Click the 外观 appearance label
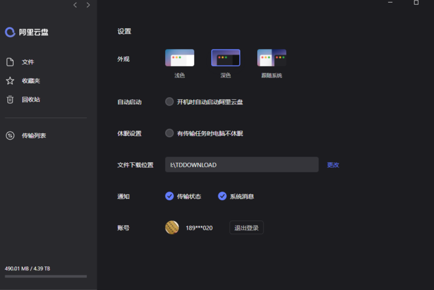Image resolution: width=434 pixels, height=290 pixels. (124, 59)
